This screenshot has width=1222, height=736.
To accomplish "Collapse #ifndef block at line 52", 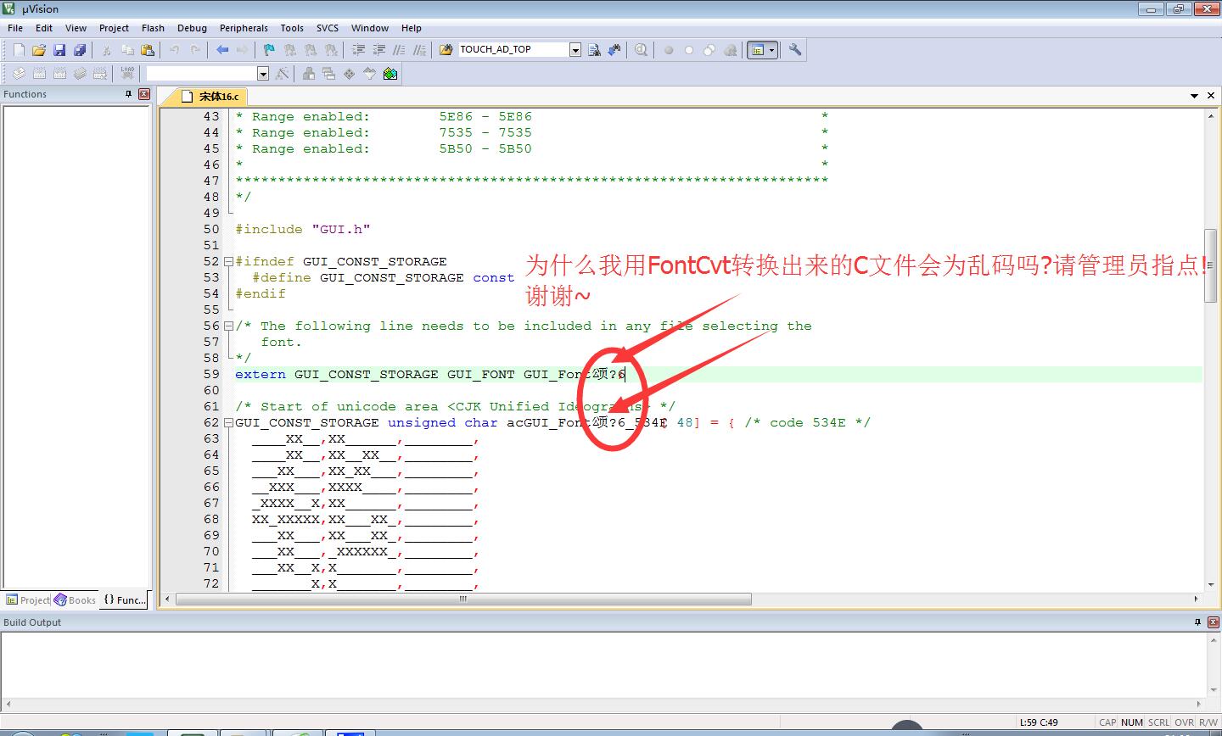I will point(228,261).
